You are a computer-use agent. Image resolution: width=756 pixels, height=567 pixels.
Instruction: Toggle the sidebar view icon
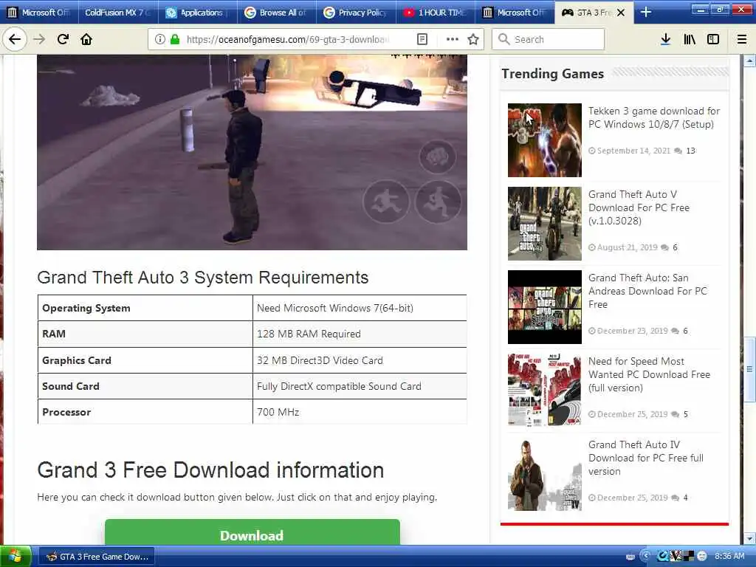713,39
